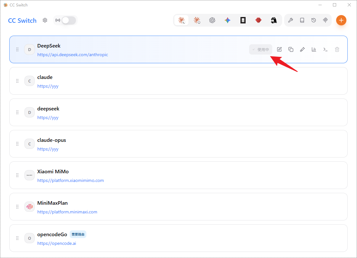Click the CC Switch title link
This screenshot has width=357, height=258.
tap(22, 21)
